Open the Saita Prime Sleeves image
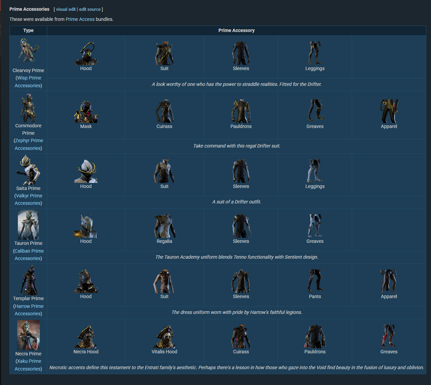The width and height of the screenshot is (431, 385). pos(241,171)
